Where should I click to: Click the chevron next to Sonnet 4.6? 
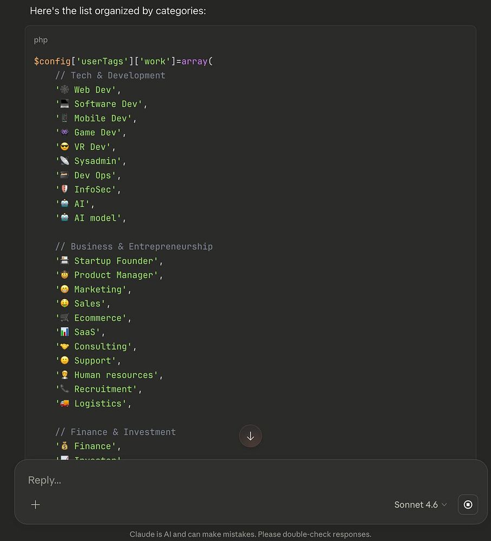tap(444, 505)
